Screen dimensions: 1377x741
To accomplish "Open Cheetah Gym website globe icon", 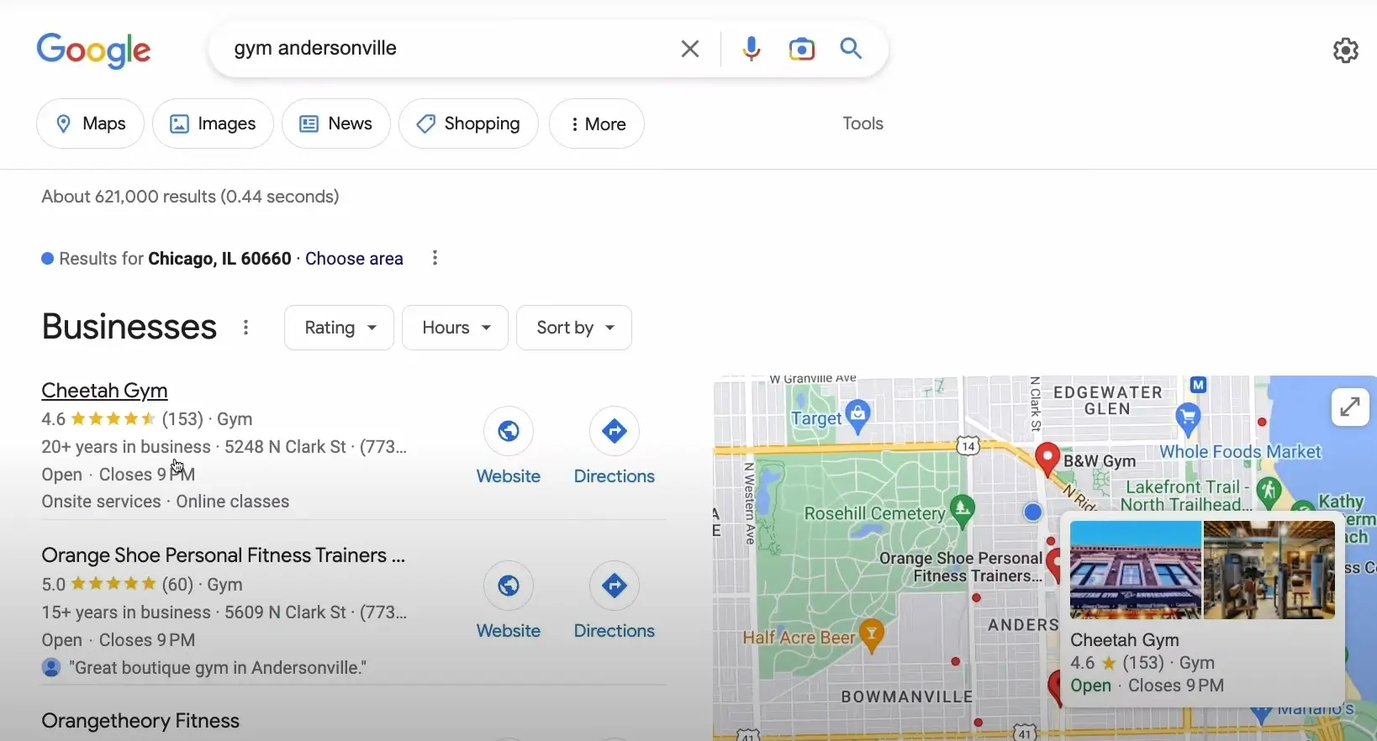I will pyautogui.click(x=509, y=431).
